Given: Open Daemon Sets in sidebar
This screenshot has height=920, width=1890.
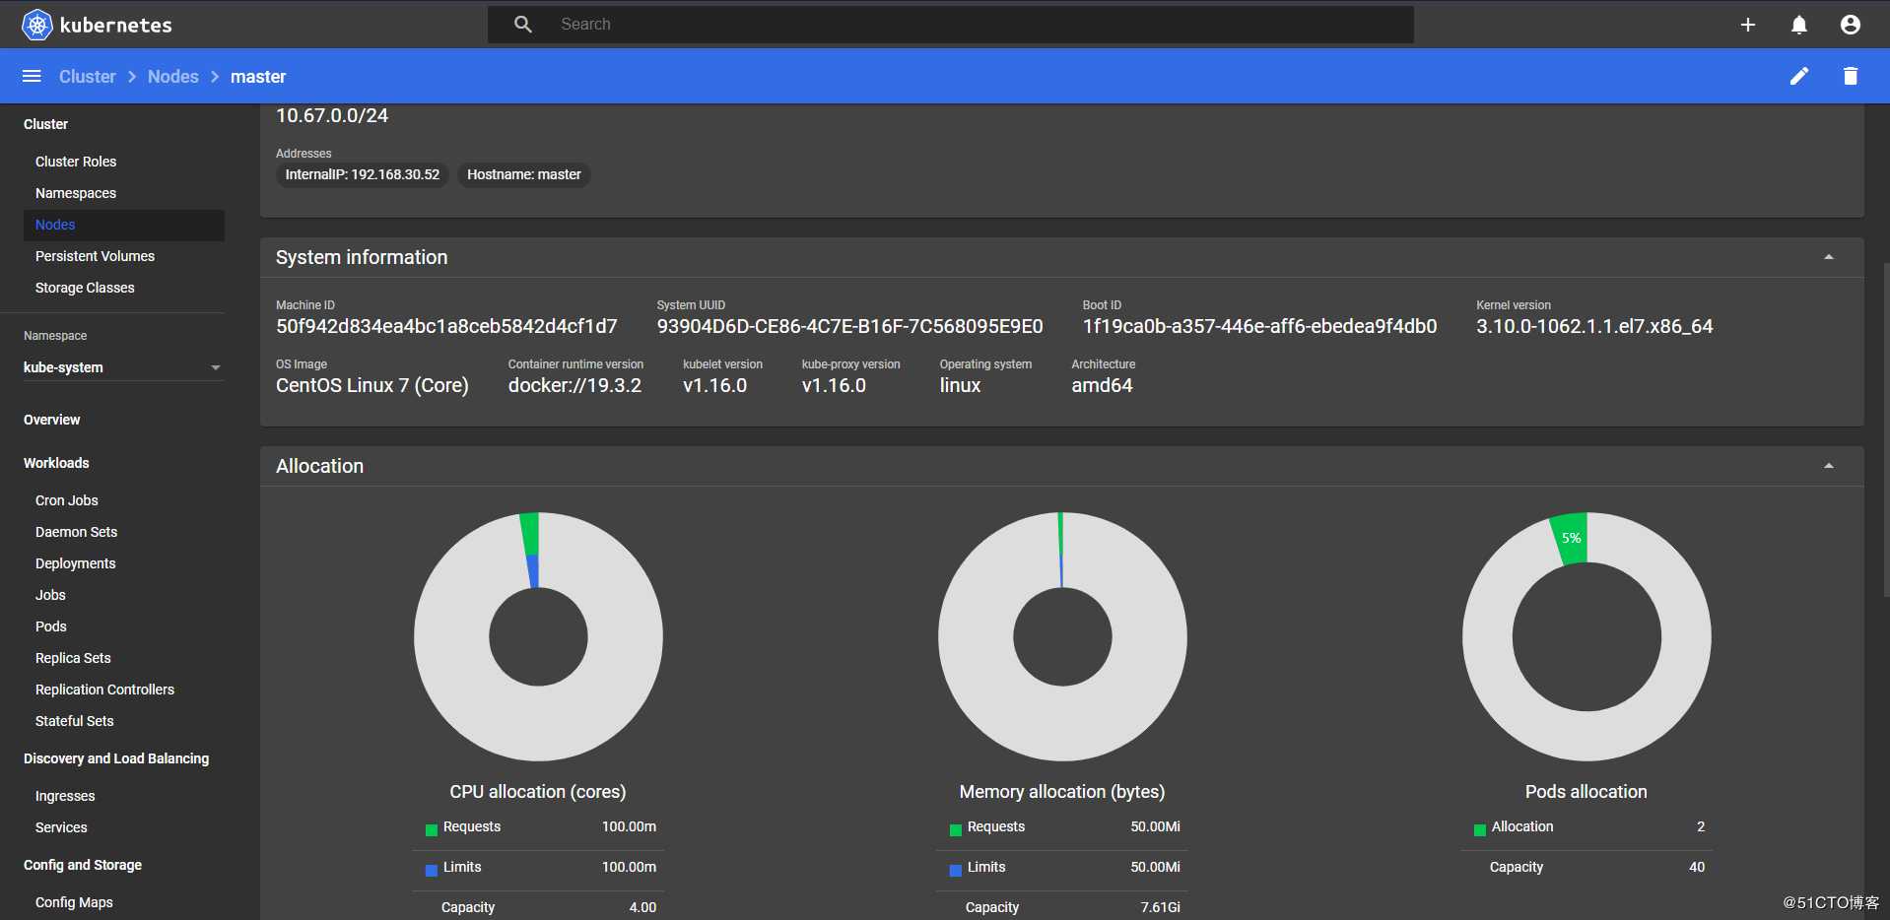Looking at the screenshot, I should (x=76, y=532).
